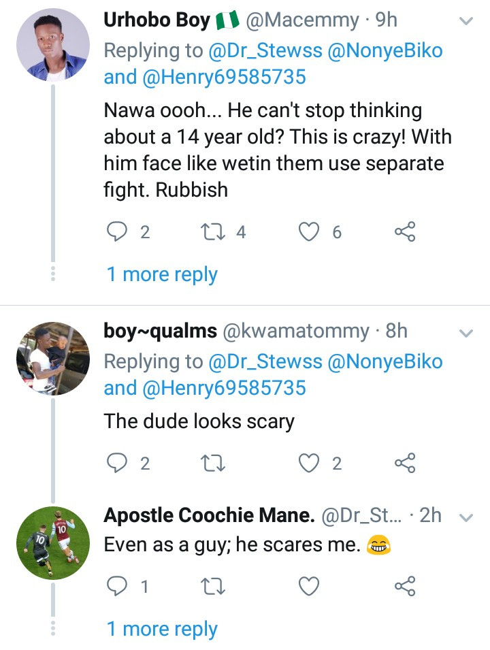
Task: Like the "dude looks scary" tweet
Action: [x=310, y=464]
